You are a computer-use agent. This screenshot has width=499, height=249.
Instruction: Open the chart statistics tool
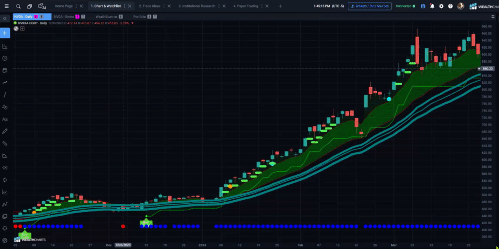coord(5,192)
